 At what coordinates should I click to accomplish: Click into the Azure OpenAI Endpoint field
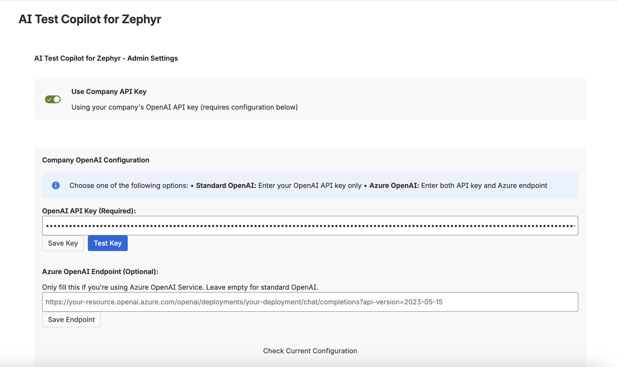click(310, 302)
